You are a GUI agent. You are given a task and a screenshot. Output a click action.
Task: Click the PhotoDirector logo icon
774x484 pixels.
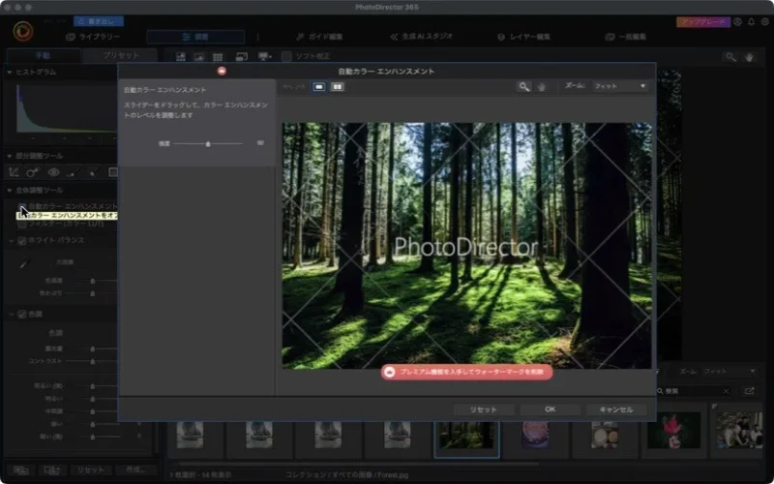(x=22, y=32)
